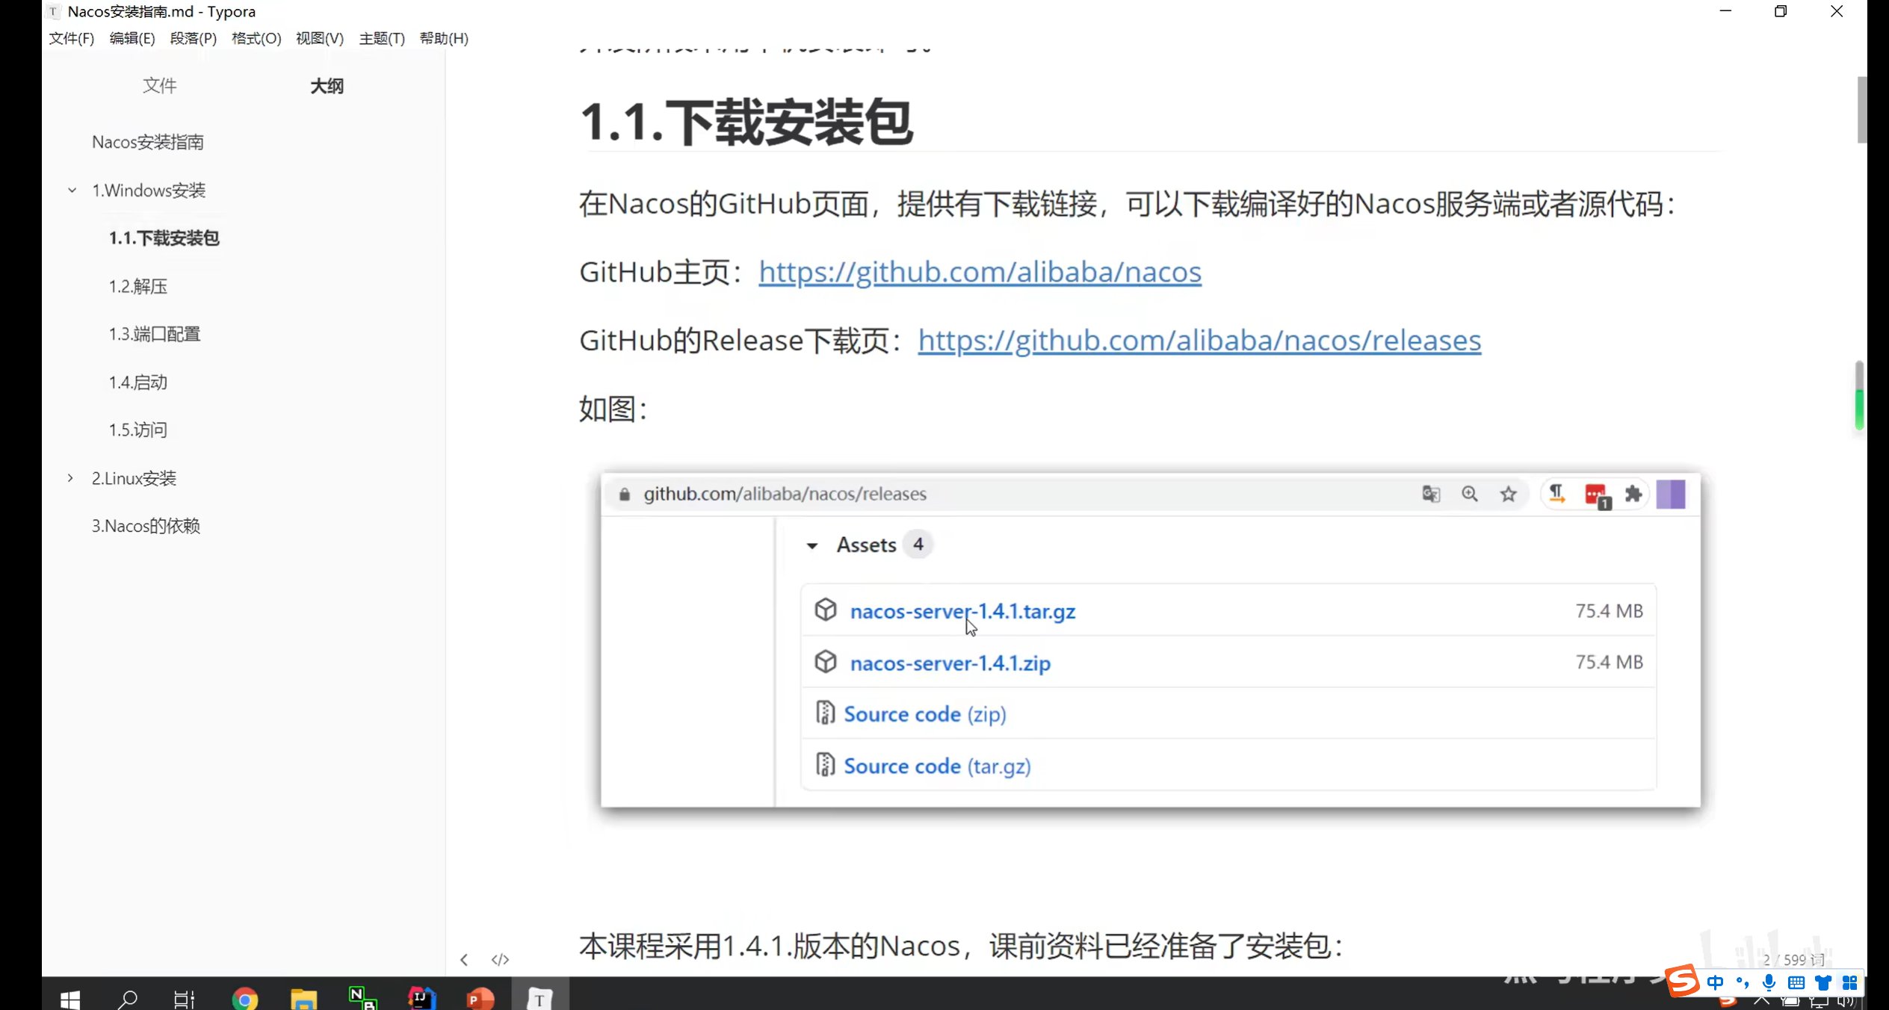Open Chrome from the taskbar
The width and height of the screenshot is (1889, 1010).
(244, 998)
